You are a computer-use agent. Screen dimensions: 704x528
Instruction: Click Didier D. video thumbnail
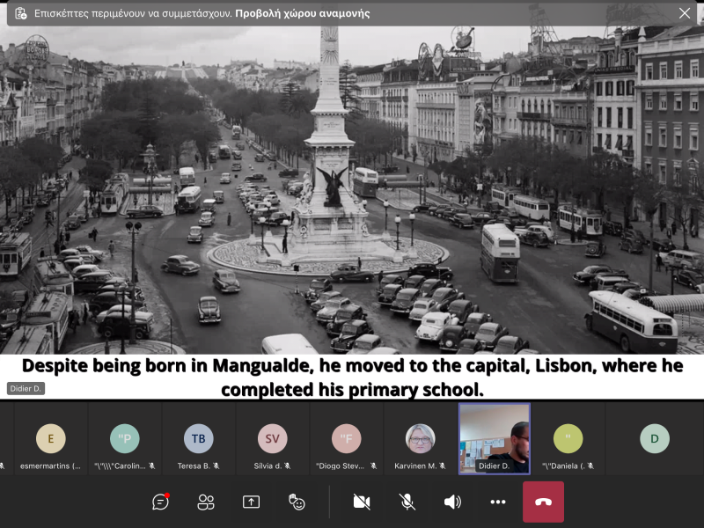pos(495,438)
